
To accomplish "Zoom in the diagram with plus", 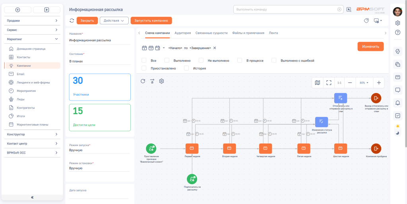I will click(x=379, y=83).
